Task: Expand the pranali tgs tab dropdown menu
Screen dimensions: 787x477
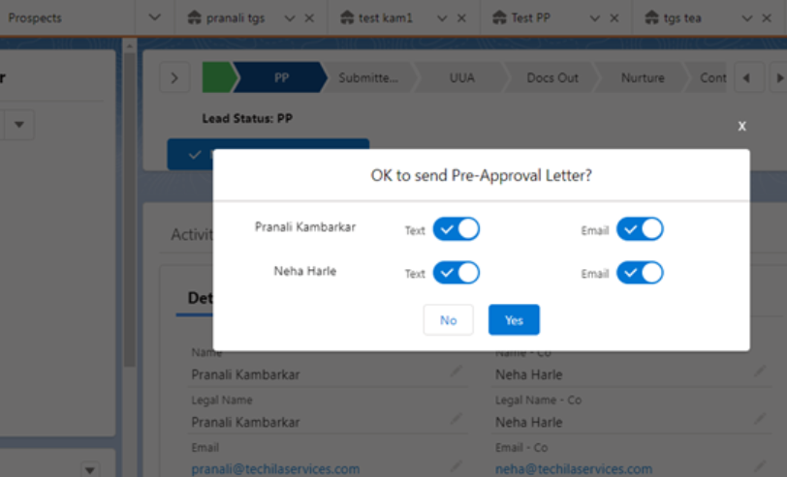Action: [x=290, y=18]
